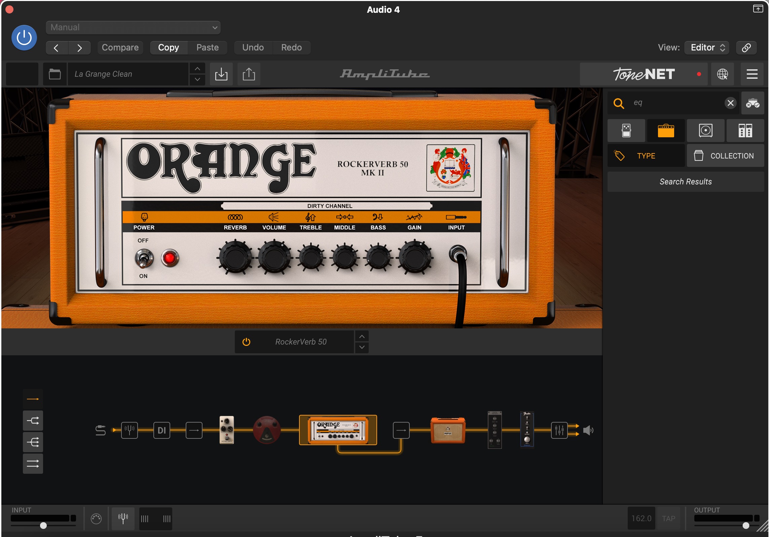The image size is (769, 537).
Task: Select the single serial signal chain routing
Action: (33, 399)
